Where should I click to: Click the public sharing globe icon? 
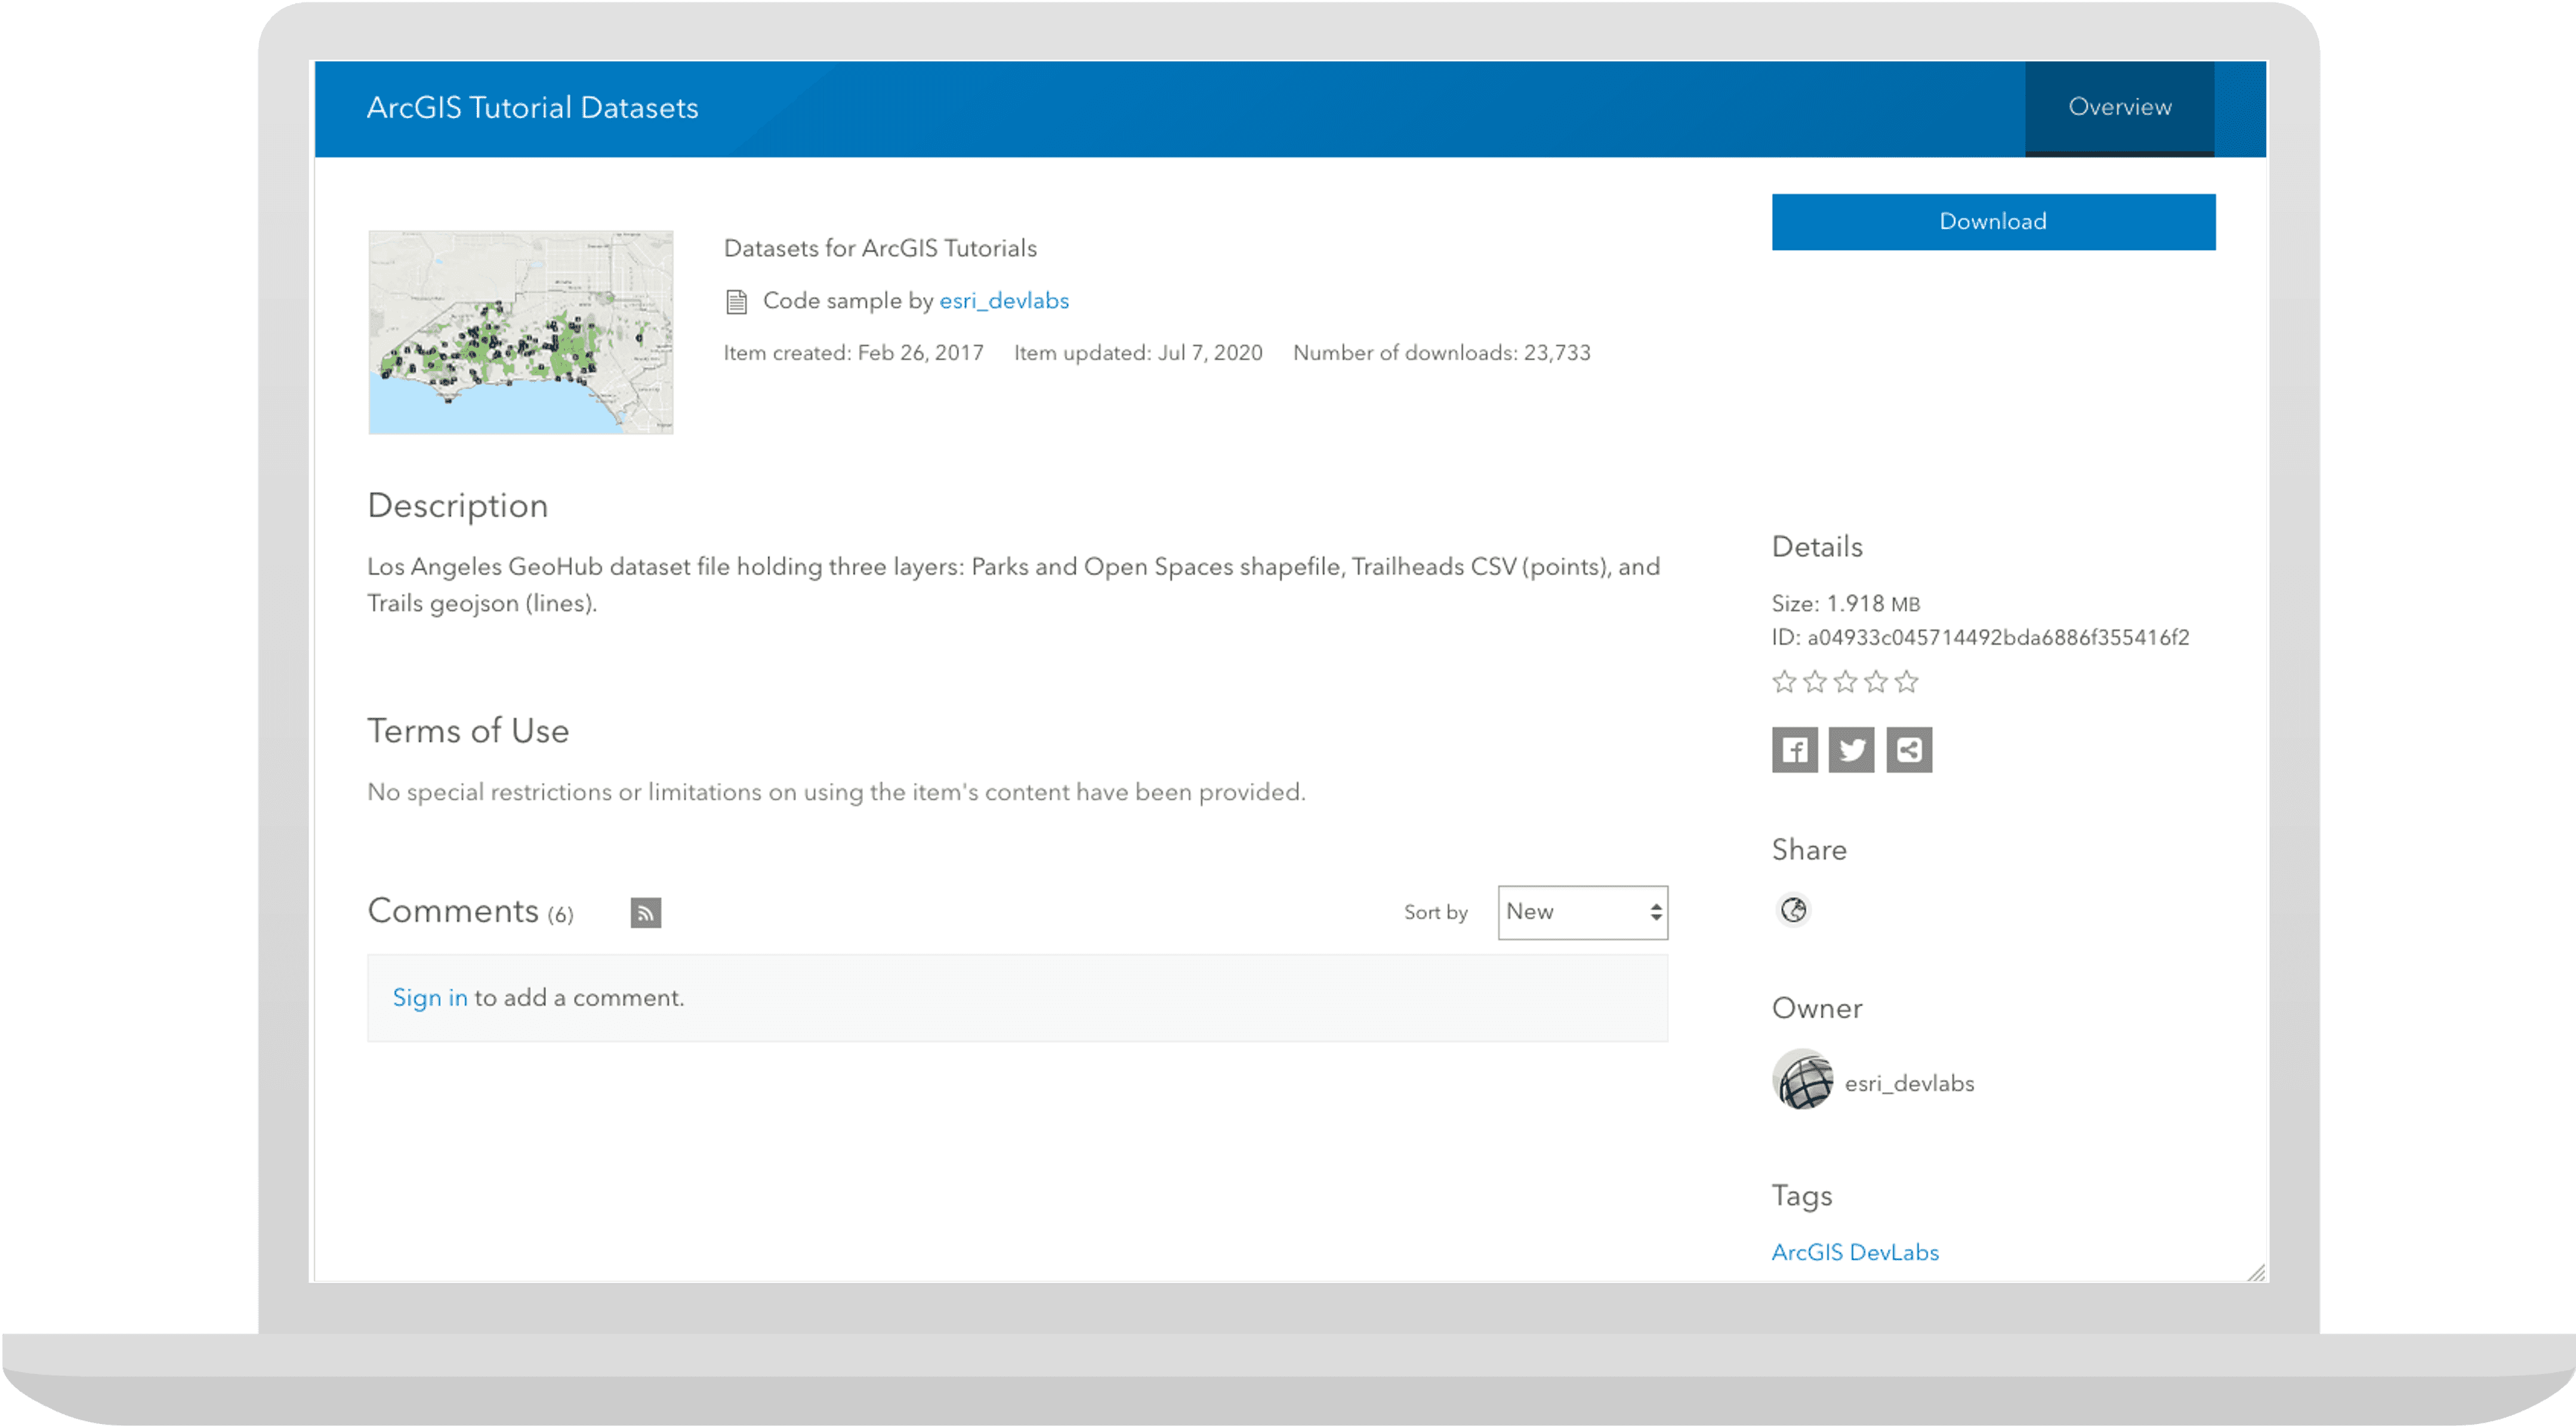(1793, 910)
